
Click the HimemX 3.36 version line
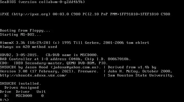coord(75,43)
